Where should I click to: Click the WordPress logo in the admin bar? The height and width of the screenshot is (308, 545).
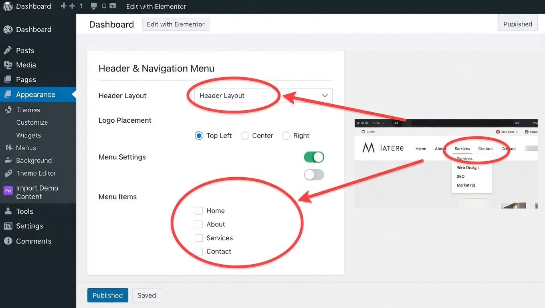(x=8, y=6)
